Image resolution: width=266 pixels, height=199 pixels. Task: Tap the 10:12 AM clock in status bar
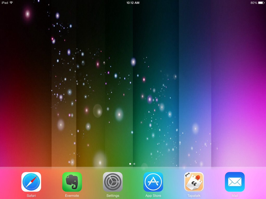tap(133, 3)
